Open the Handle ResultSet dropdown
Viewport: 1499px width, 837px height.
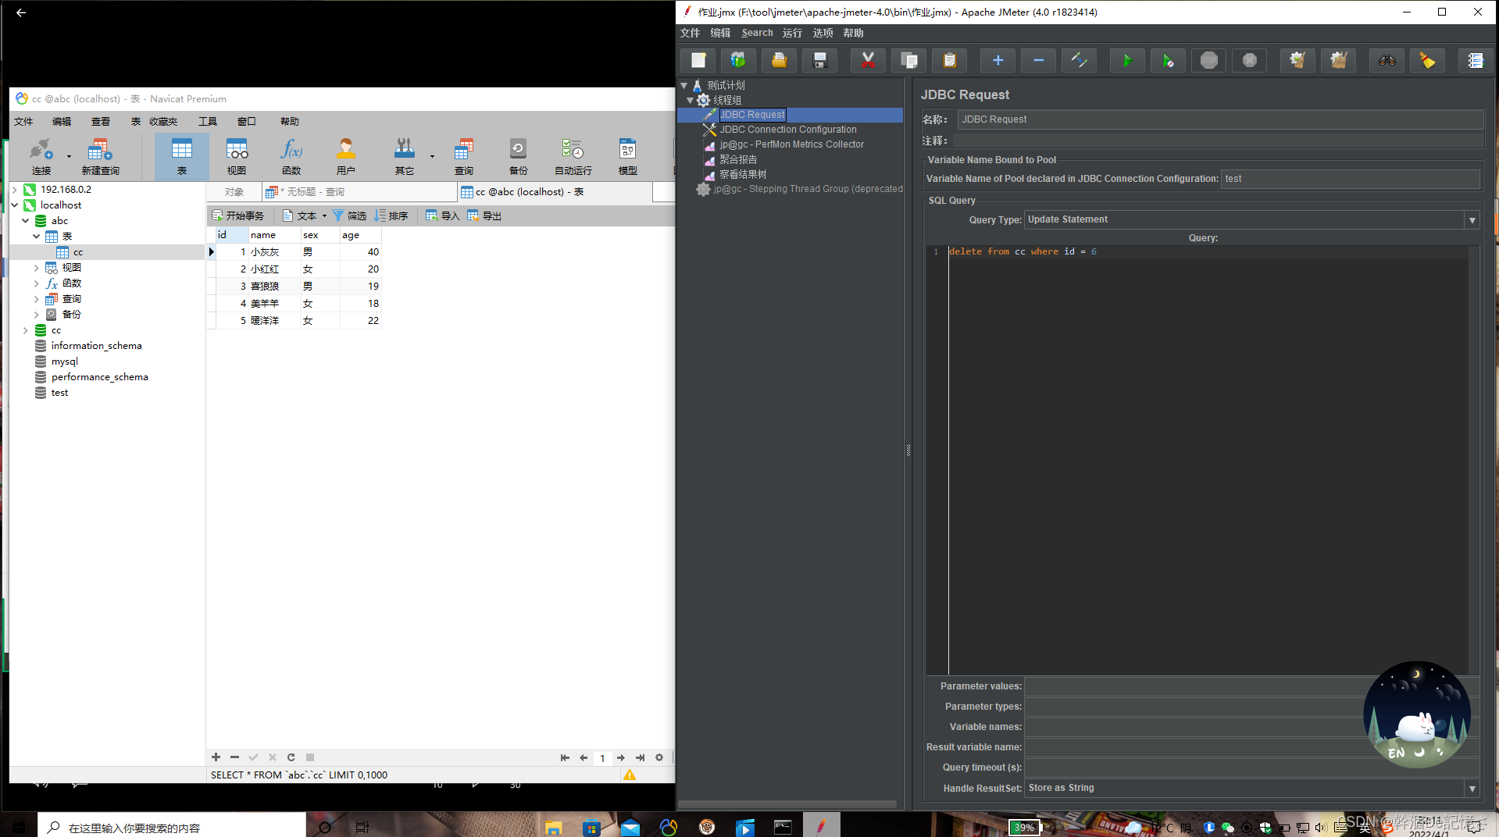1472,788
